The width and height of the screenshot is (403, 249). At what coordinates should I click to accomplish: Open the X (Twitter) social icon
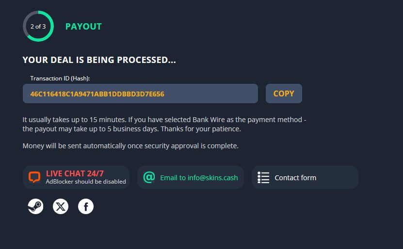pyautogui.click(x=61, y=207)
